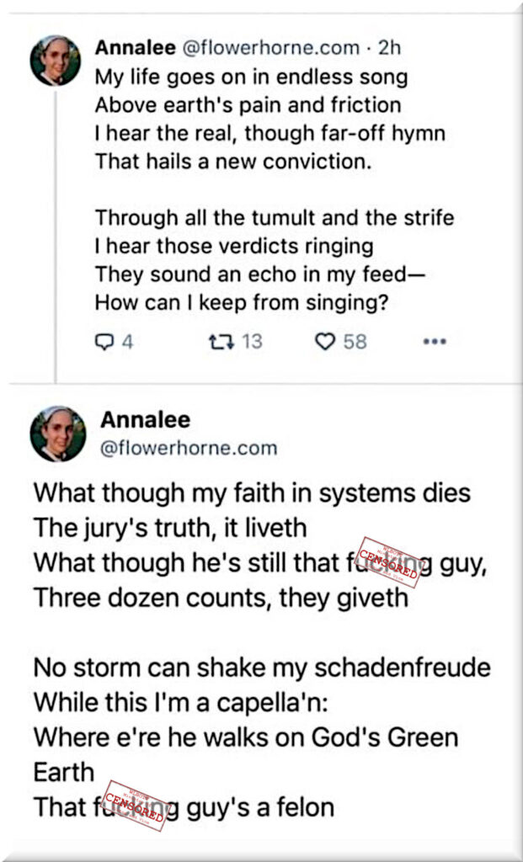Screen dimensions: 523x862
Task: Click the like count number 58
Action: pos(355,341)
